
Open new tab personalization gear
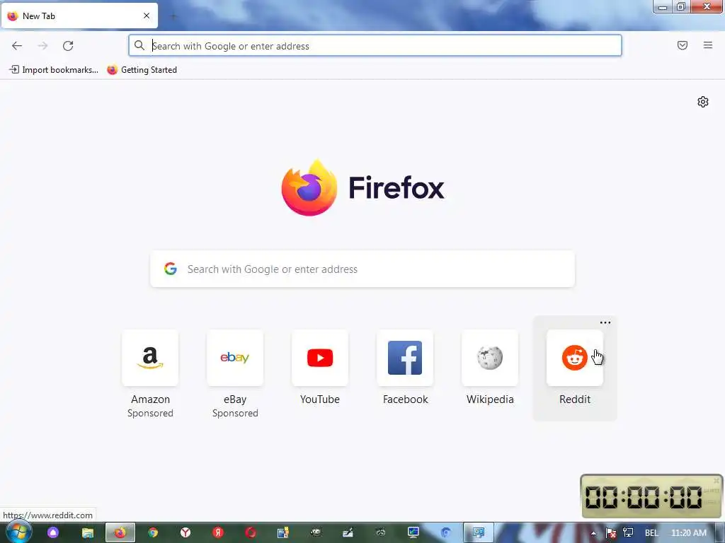click(703, 102)
